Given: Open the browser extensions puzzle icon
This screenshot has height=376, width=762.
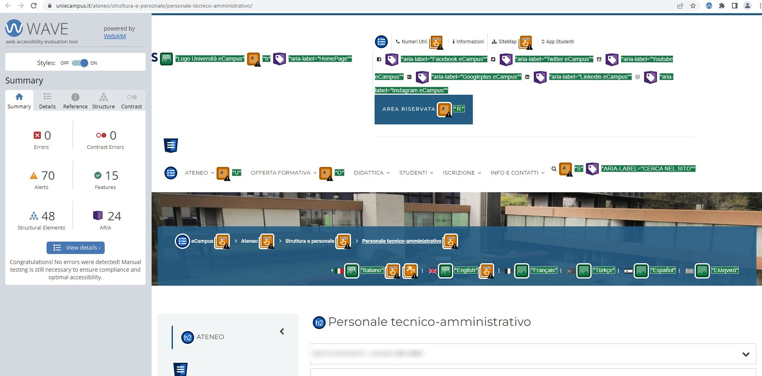Looking at the screenshot, I should coord(721,6).
